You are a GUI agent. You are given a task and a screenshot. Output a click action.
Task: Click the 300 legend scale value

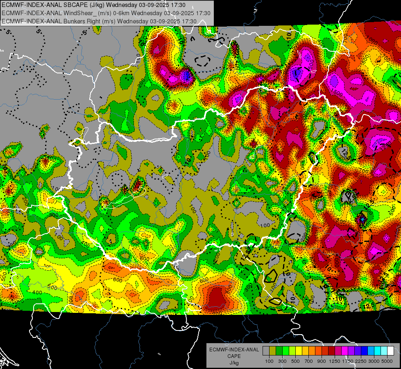click(282, 361)
